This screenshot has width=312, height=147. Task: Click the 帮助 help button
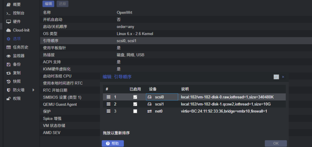tap(113, 143)
